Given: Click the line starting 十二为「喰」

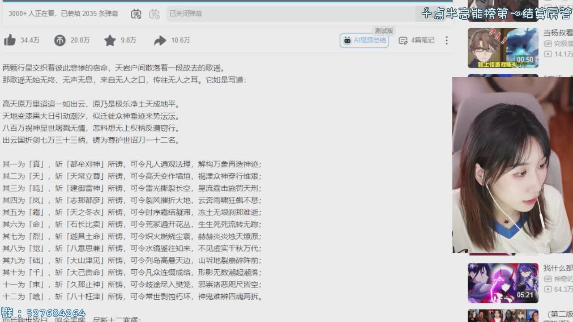Looking at the screenshot, I should click(132, 297).
